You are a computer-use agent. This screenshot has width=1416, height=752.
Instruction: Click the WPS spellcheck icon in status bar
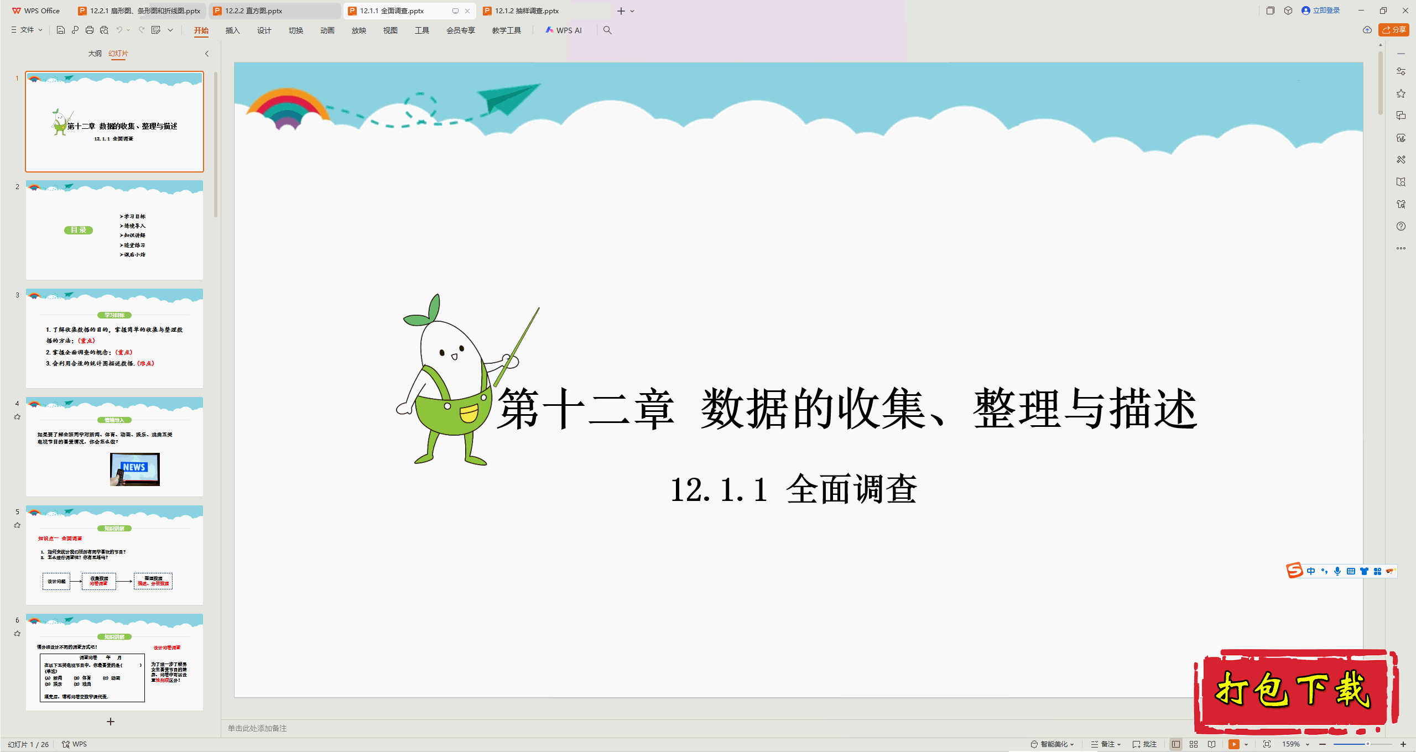coord(66,744)
